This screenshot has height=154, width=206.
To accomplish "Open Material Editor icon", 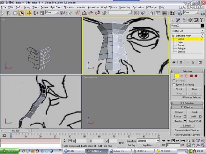I will 172,13.
